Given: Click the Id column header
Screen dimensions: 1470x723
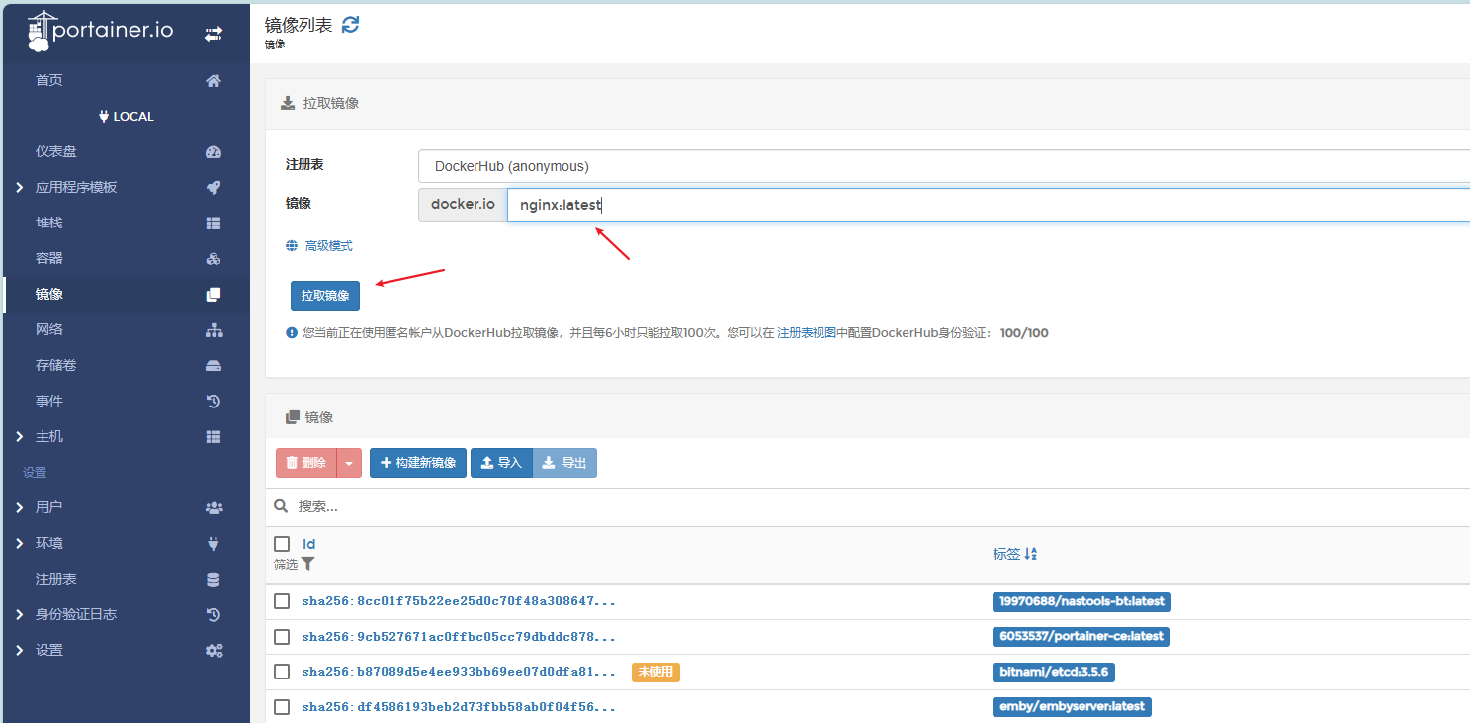Looking at the screenshot, I should point(308,544).
